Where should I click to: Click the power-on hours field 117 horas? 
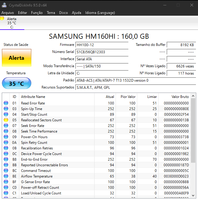click(181, 73)
